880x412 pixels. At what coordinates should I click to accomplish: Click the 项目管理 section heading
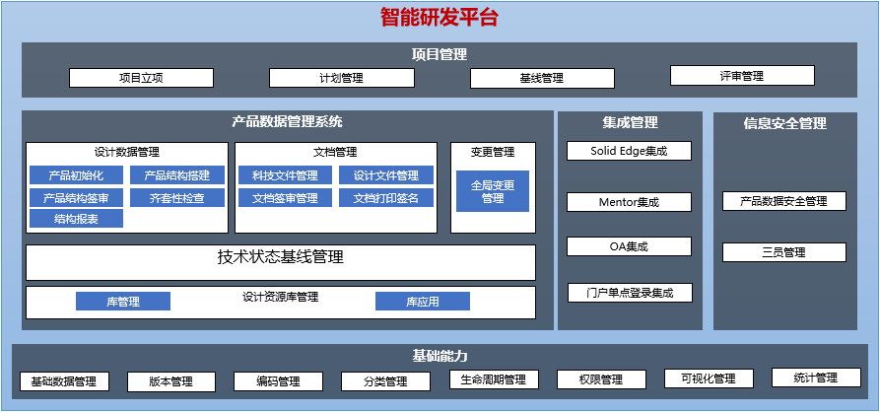point(440,54)
